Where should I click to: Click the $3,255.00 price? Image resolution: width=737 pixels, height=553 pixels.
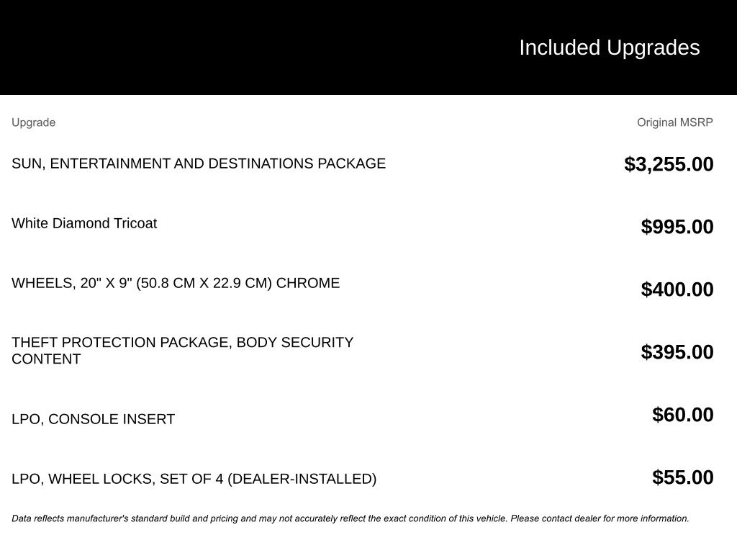point(669,164)
